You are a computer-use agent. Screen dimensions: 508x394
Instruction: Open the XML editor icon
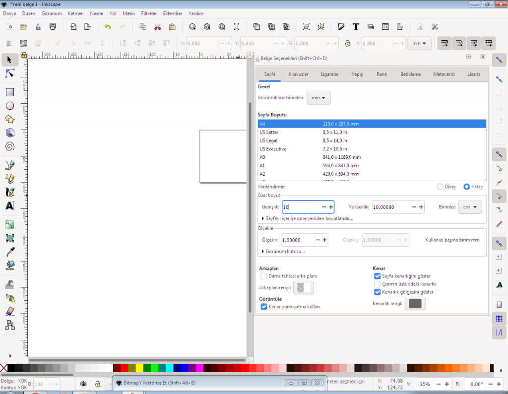[x=385, y=27]
